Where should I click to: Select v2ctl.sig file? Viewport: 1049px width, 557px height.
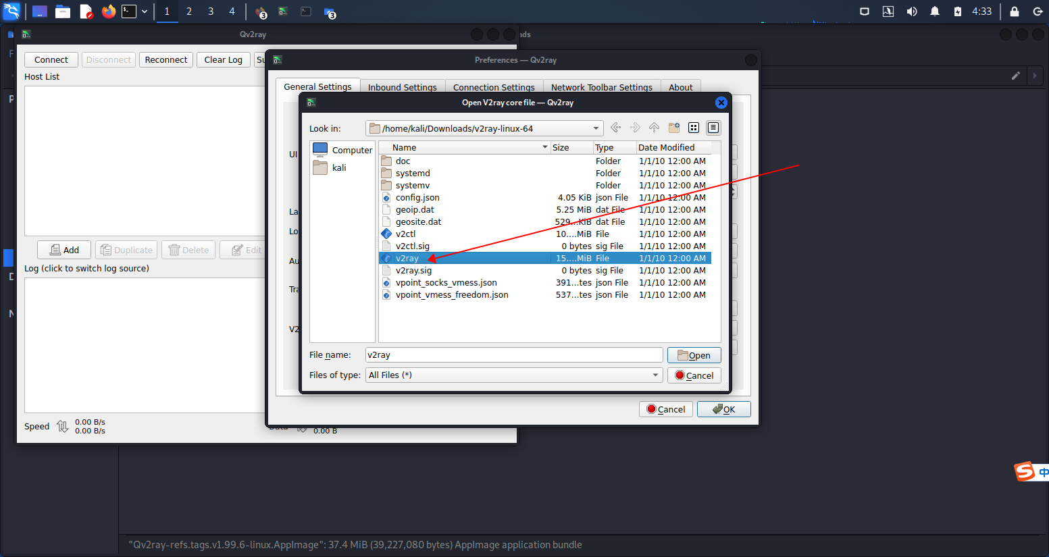(412, 246)
